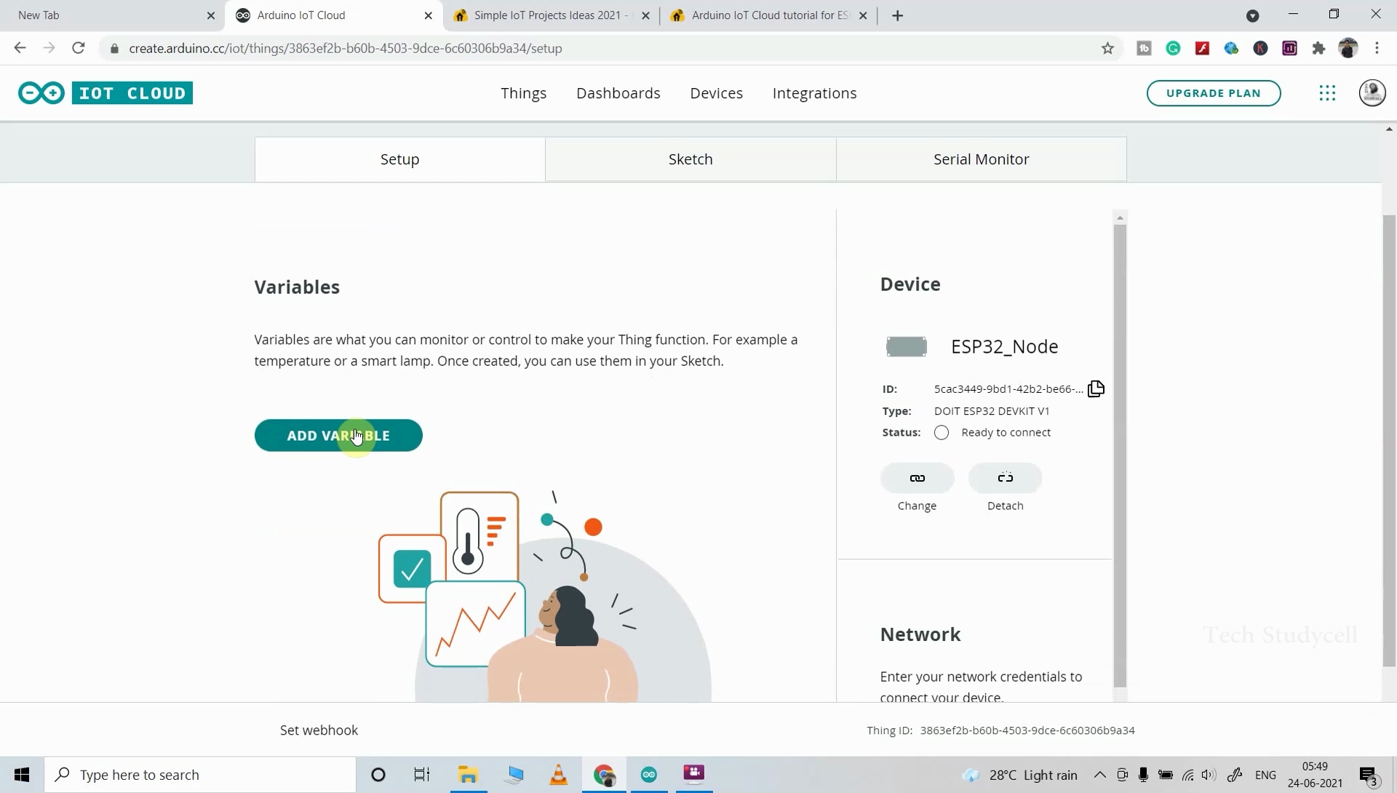Click the Change device link icon
The height and width of the screenshot is (793, 1397).
(x=917, y=478)
